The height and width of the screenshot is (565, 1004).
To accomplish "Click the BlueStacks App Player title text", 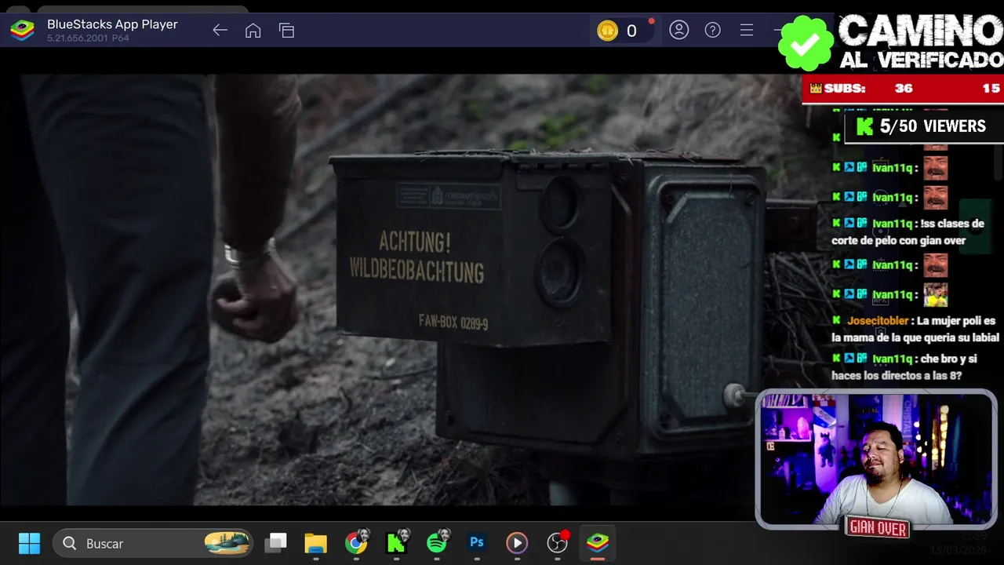I will [x=112, y=24].
